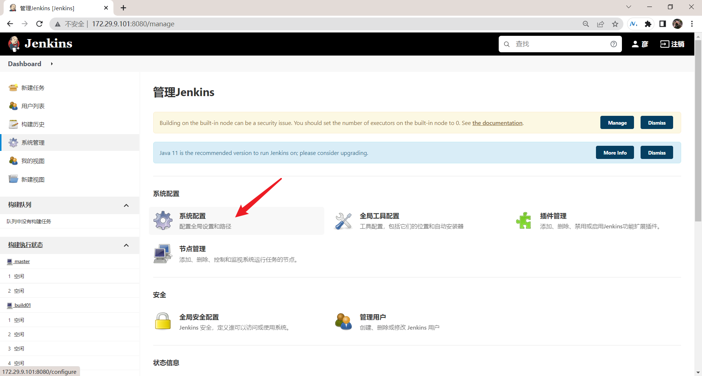Click the 全局工具配置 wrench icon
Image resolution: width=702 pixels, height=376 pixels.
click(x=343, y=221)
